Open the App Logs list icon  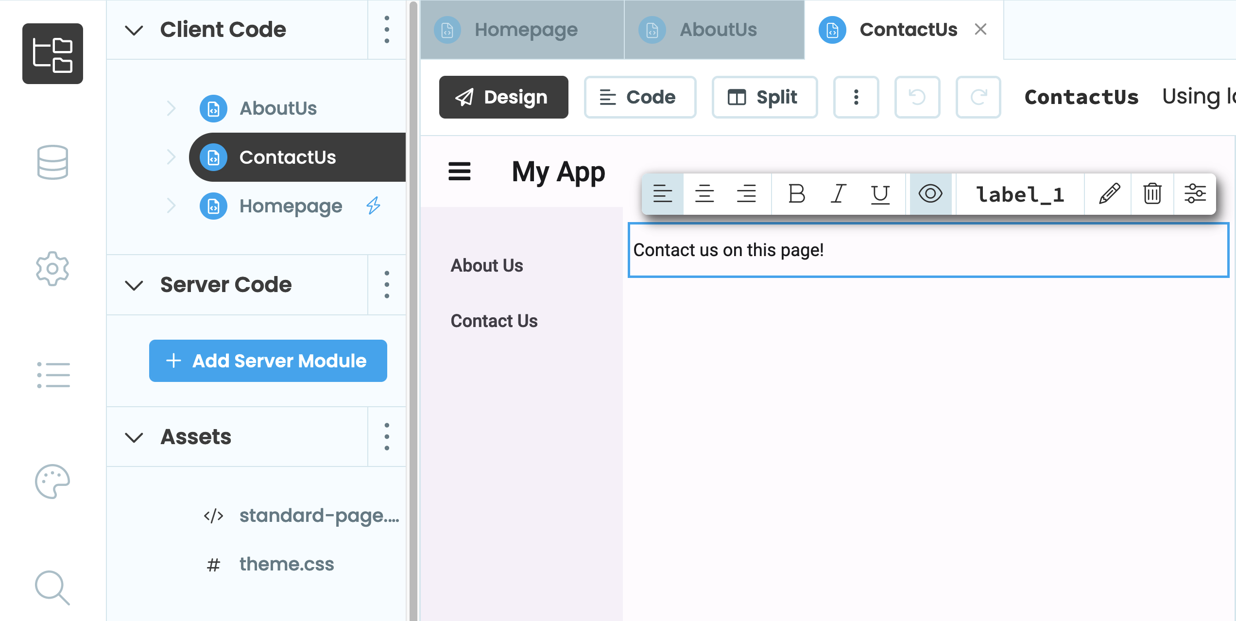[x=52, y=375]
